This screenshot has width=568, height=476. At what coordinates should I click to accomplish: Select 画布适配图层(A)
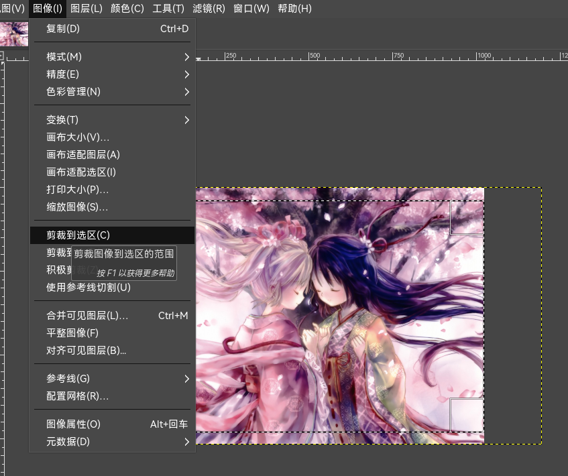click(x=112, y=155)
